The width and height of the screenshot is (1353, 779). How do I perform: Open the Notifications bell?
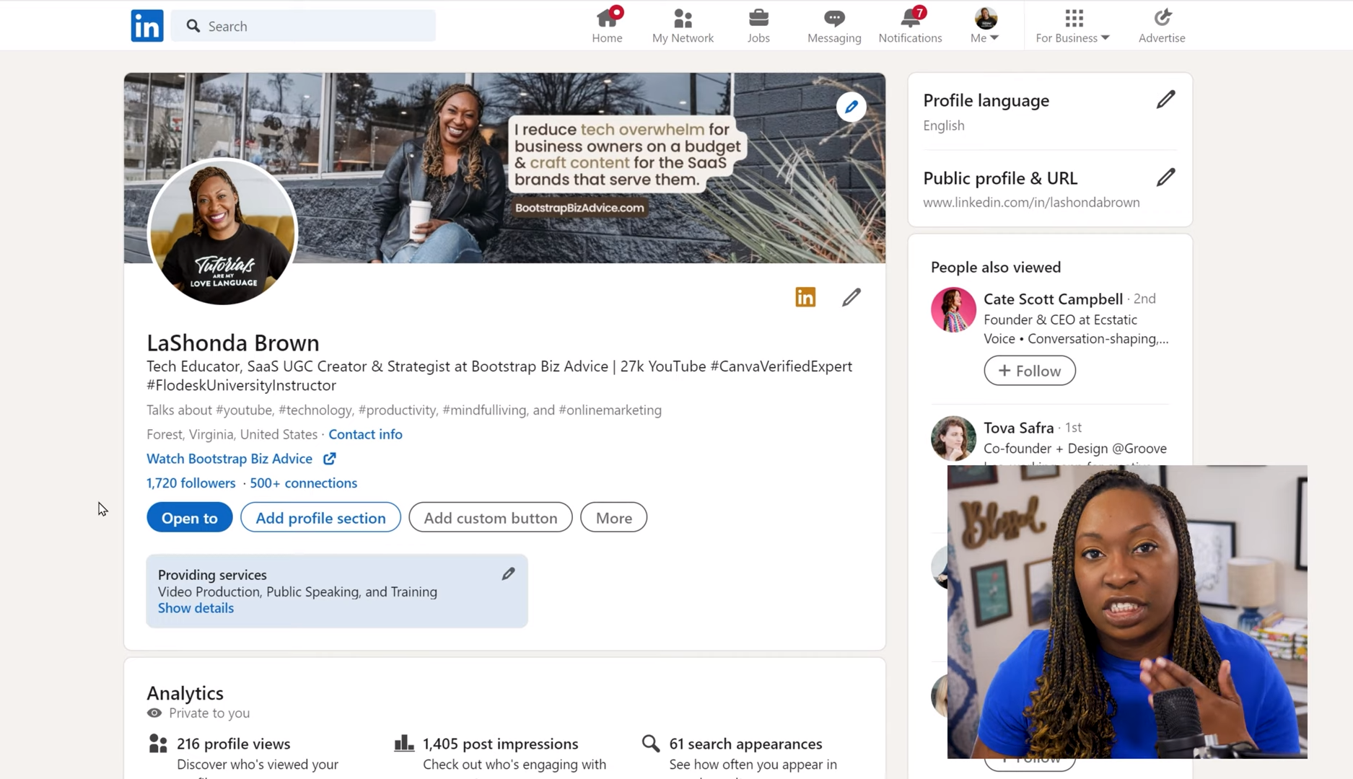point(910,26)
